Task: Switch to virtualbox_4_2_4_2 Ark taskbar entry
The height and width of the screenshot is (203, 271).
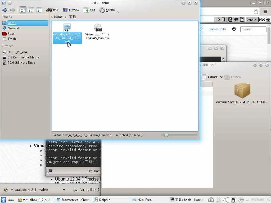Action: coord(35,200)
